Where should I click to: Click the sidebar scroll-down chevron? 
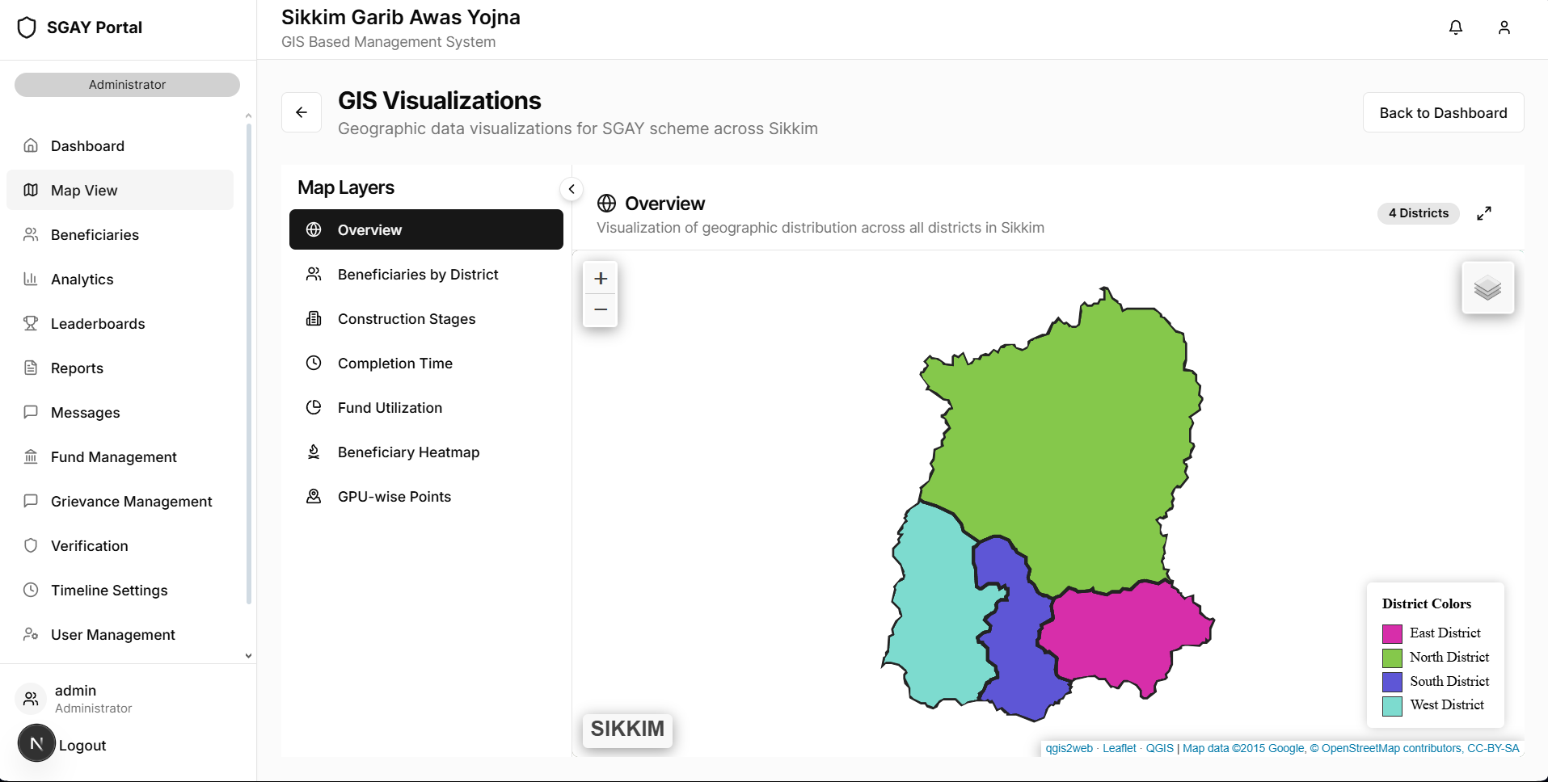248,655
